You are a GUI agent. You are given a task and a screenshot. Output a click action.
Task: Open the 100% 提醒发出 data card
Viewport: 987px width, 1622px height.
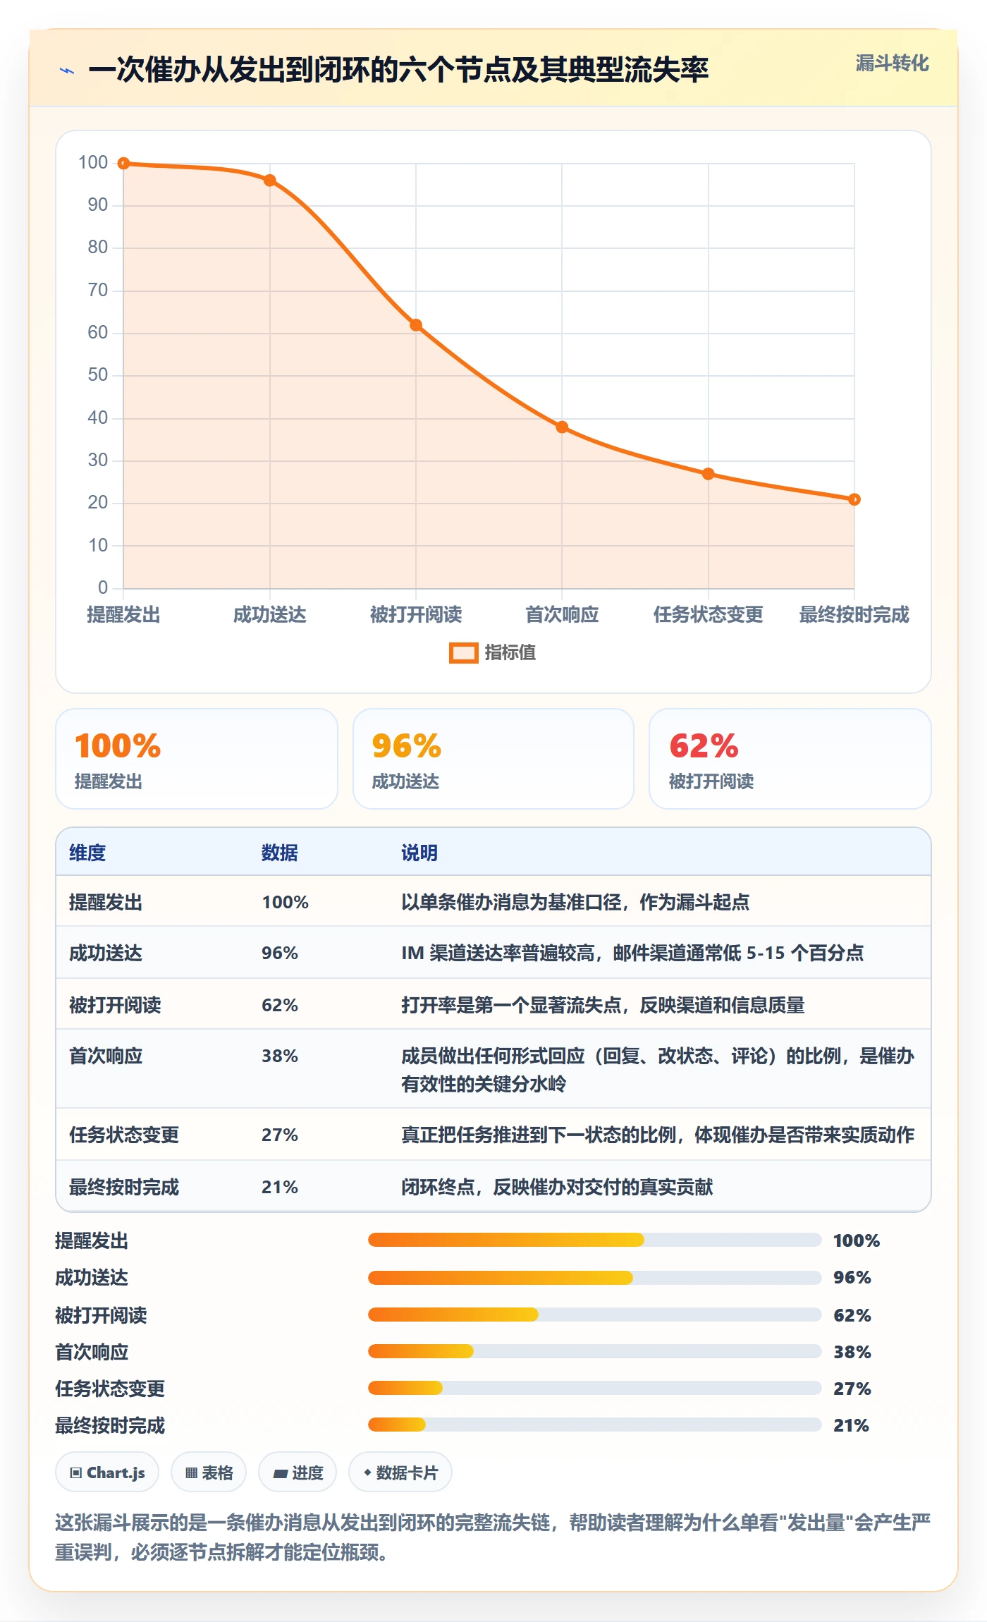point(197,759)
